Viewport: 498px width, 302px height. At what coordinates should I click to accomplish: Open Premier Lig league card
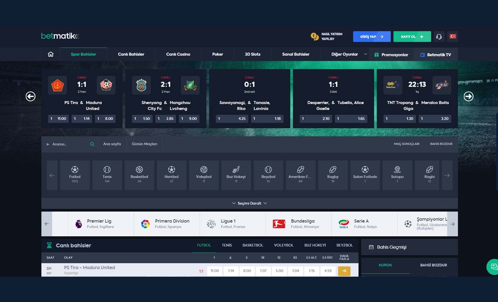pyautogui.click(x=101, y=224)
